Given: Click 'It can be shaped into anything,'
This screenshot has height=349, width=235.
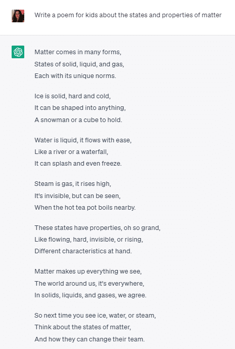Looking at the screenshot, I should point(80,108).
